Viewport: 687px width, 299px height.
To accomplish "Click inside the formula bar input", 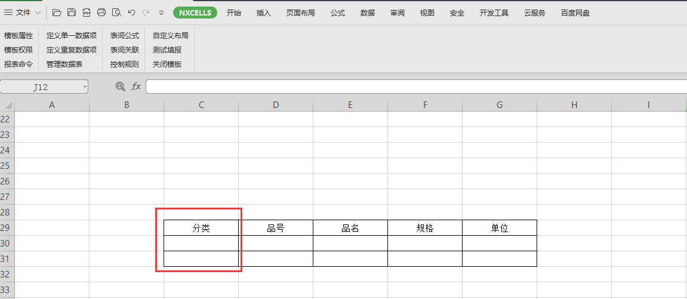I will pyautogui.click(x=412, y=87).
